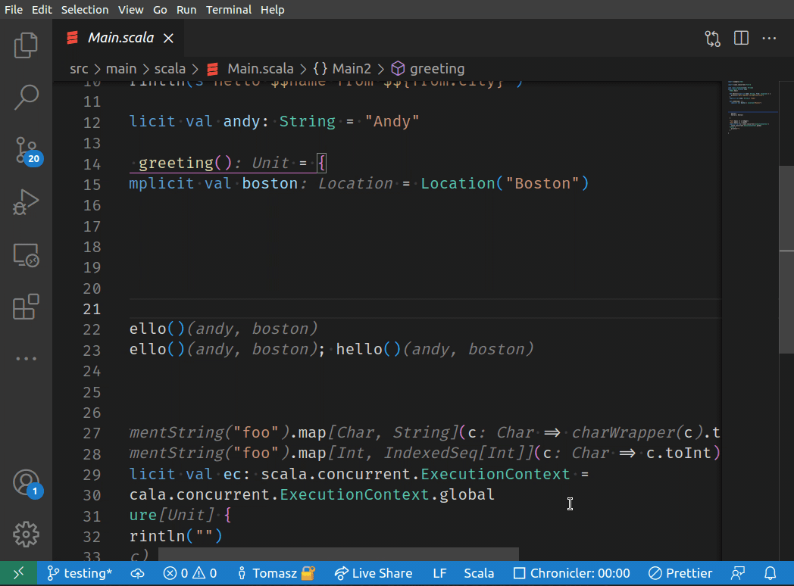This screenshot has width=794, height=586.
Task: Click Tomasz status bar entry
Action: [x=276, y=573]
